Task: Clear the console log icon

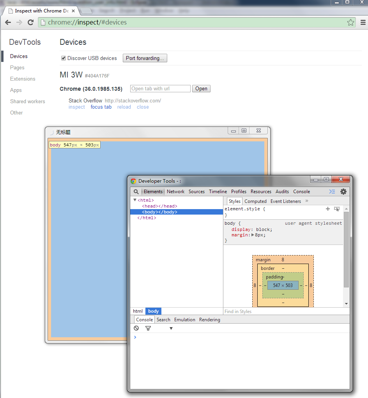Action: tap(136, 328)
